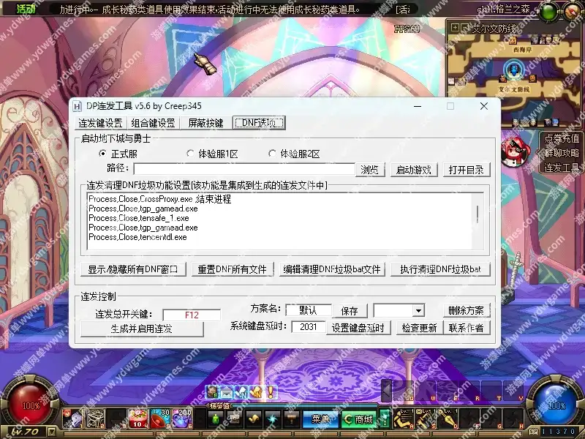Open the scheme dropdown beside 保存
Image resolution: width=585 pixels, height=439 pixels.
coord(419,310)
